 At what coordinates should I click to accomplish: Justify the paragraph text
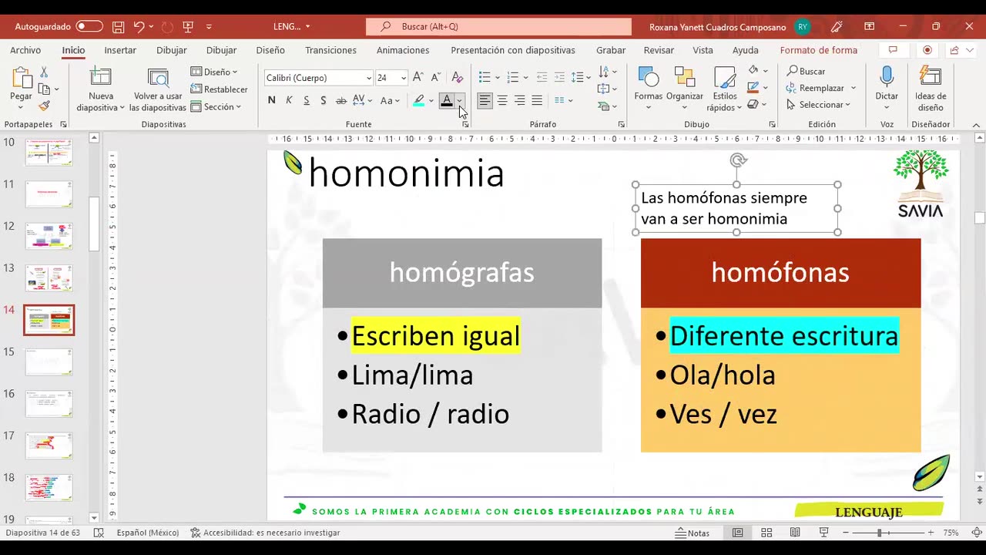point(537,100)
